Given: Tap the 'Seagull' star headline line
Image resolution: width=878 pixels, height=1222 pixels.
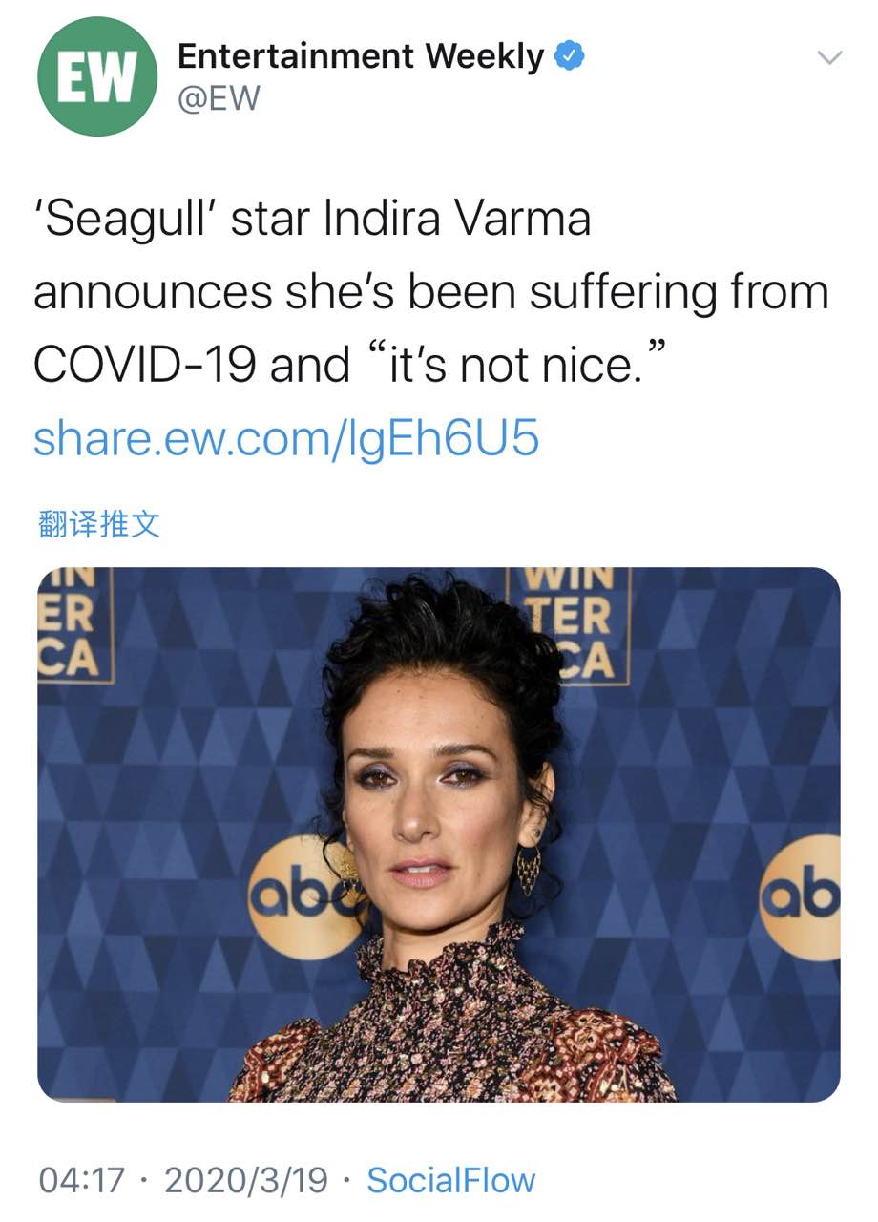Looking at the screenshot, I should click(x=312, y=220).
